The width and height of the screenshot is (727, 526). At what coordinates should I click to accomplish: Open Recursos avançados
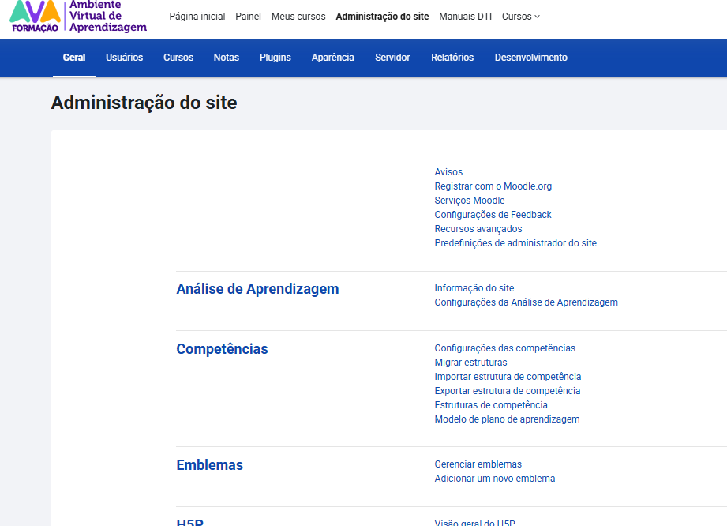coord(478,229)
